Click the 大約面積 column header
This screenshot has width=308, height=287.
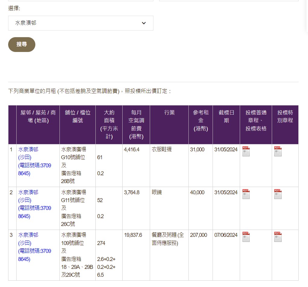[x=109, y=124]
